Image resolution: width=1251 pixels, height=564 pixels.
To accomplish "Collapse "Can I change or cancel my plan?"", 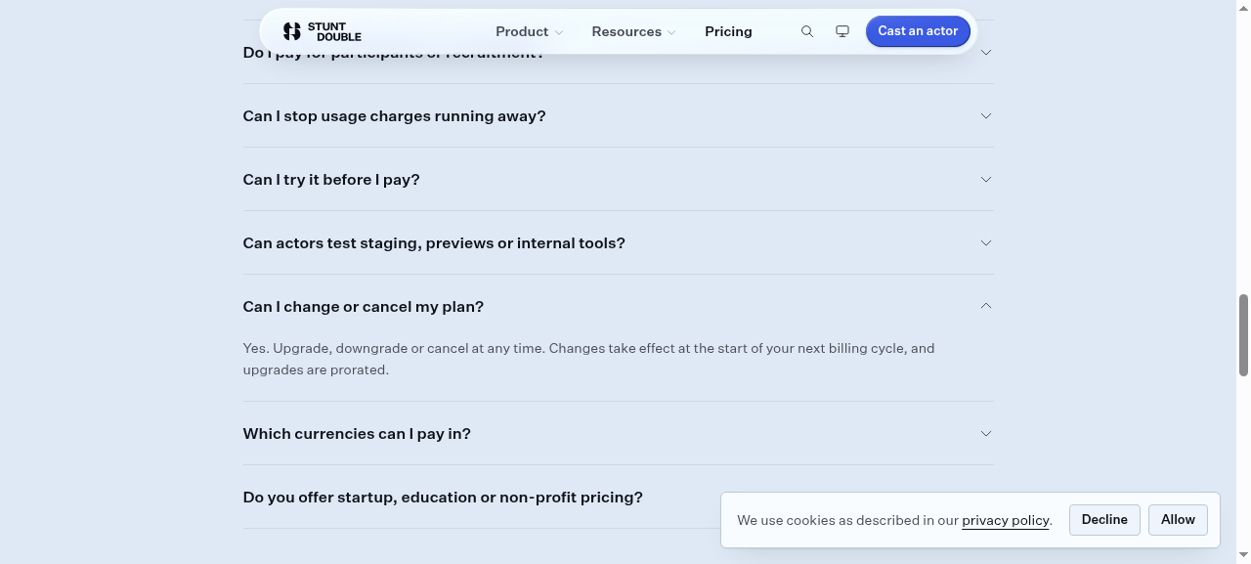I will [x=618, y=306].
